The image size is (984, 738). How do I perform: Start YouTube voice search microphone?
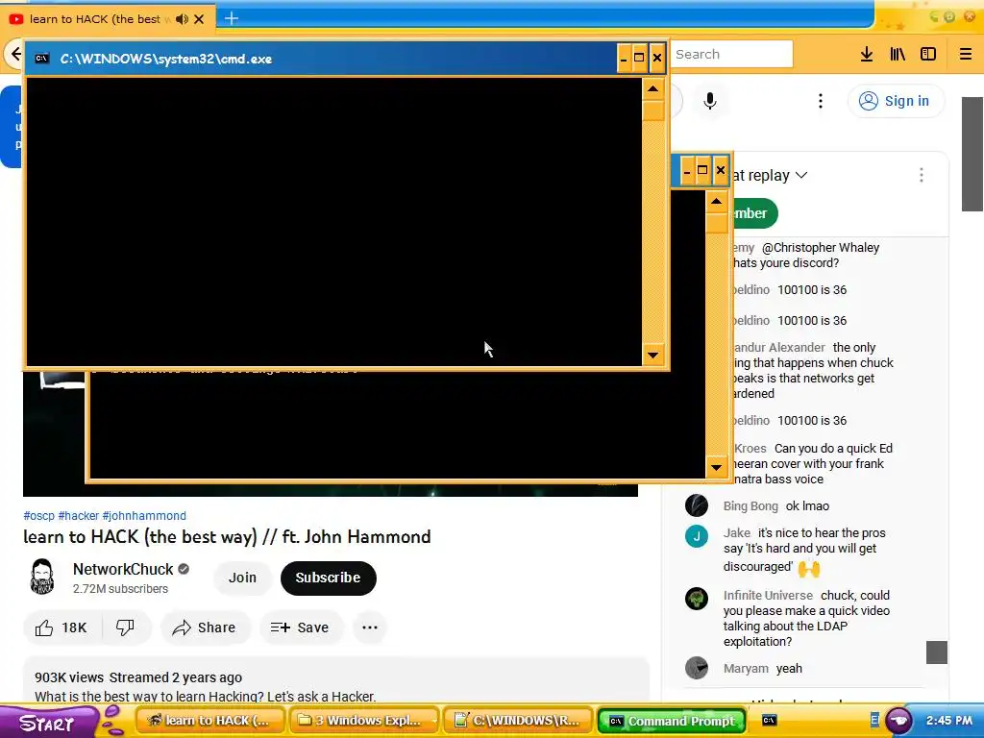point(710,101)
